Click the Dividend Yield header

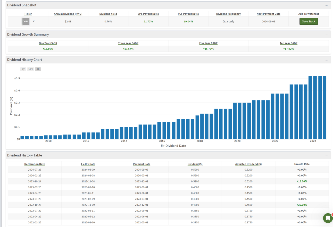108,14
